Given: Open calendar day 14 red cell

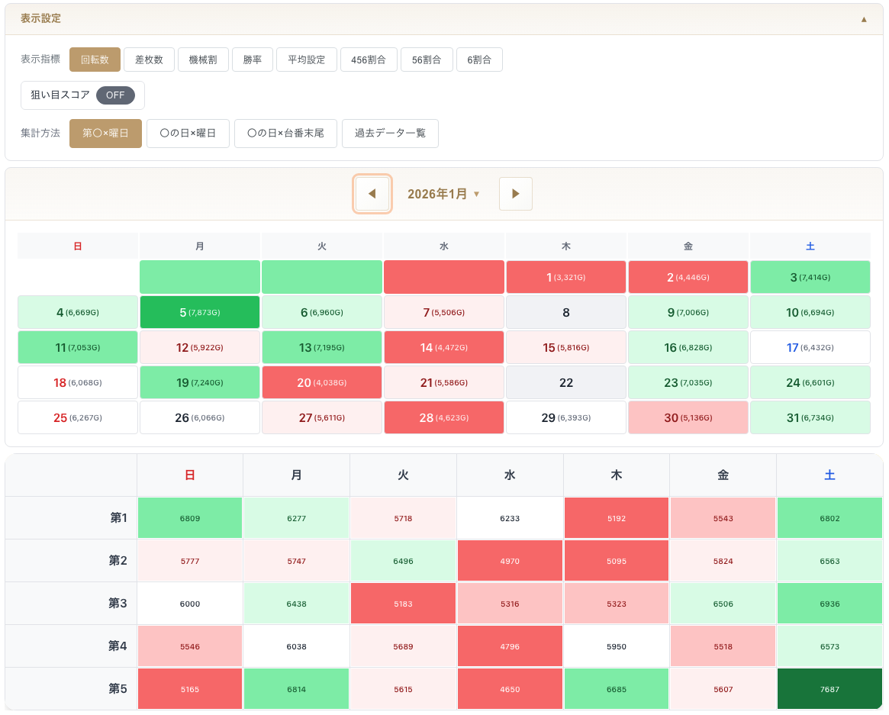Looking at the screenshot, I should point(443,347).
